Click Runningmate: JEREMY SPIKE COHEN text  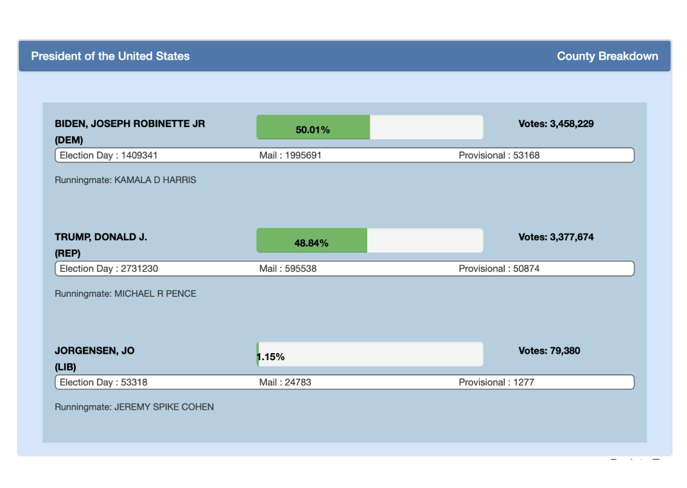pyautogui.click(x=134, y=407)
